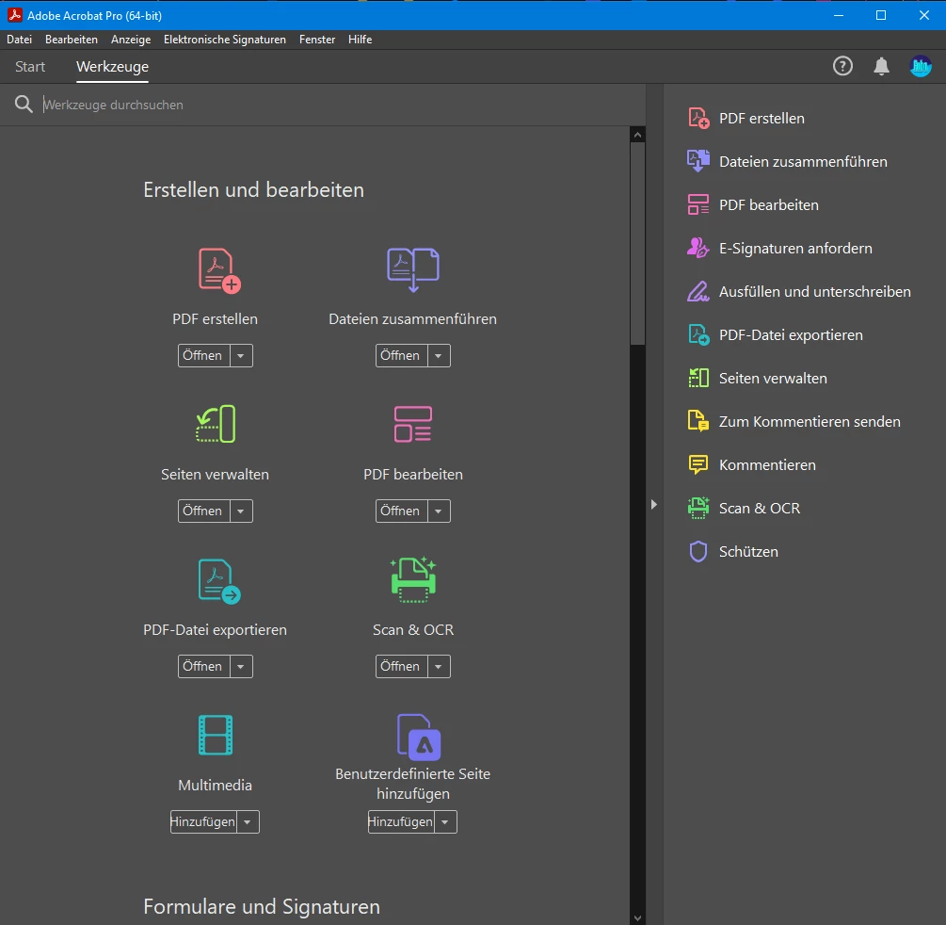Click the Scan & OCR printer icon in main panel
This screenshot has width=946, height=925.
(x=413, y=579)
